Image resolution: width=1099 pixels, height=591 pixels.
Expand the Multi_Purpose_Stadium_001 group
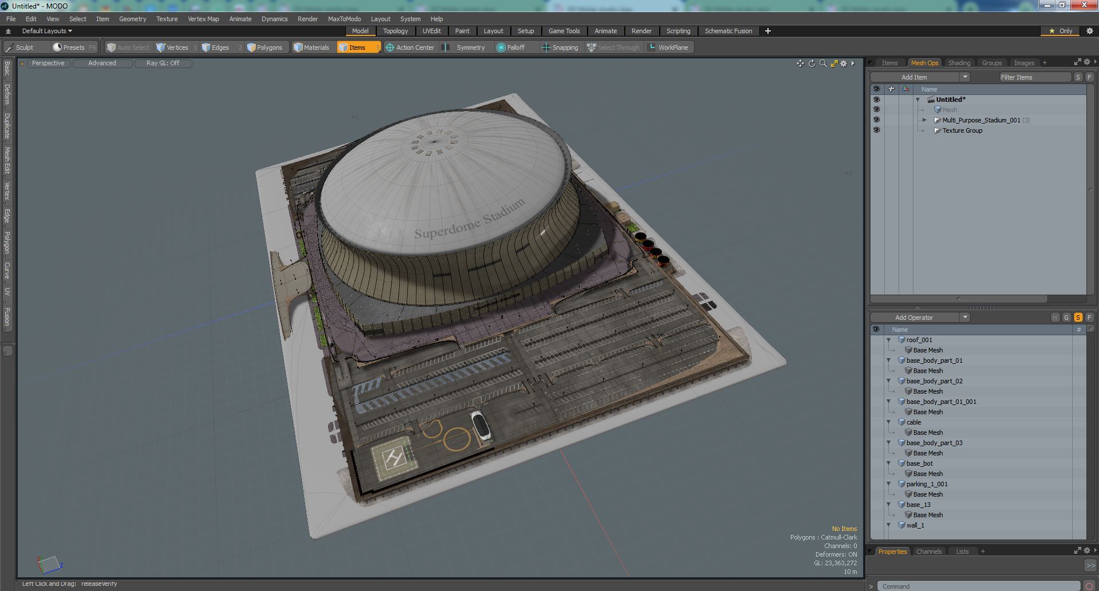pyautogui.click(x=924, y=120)
